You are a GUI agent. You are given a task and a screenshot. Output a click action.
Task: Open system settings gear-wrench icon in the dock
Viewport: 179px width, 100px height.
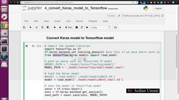(4, 17)
